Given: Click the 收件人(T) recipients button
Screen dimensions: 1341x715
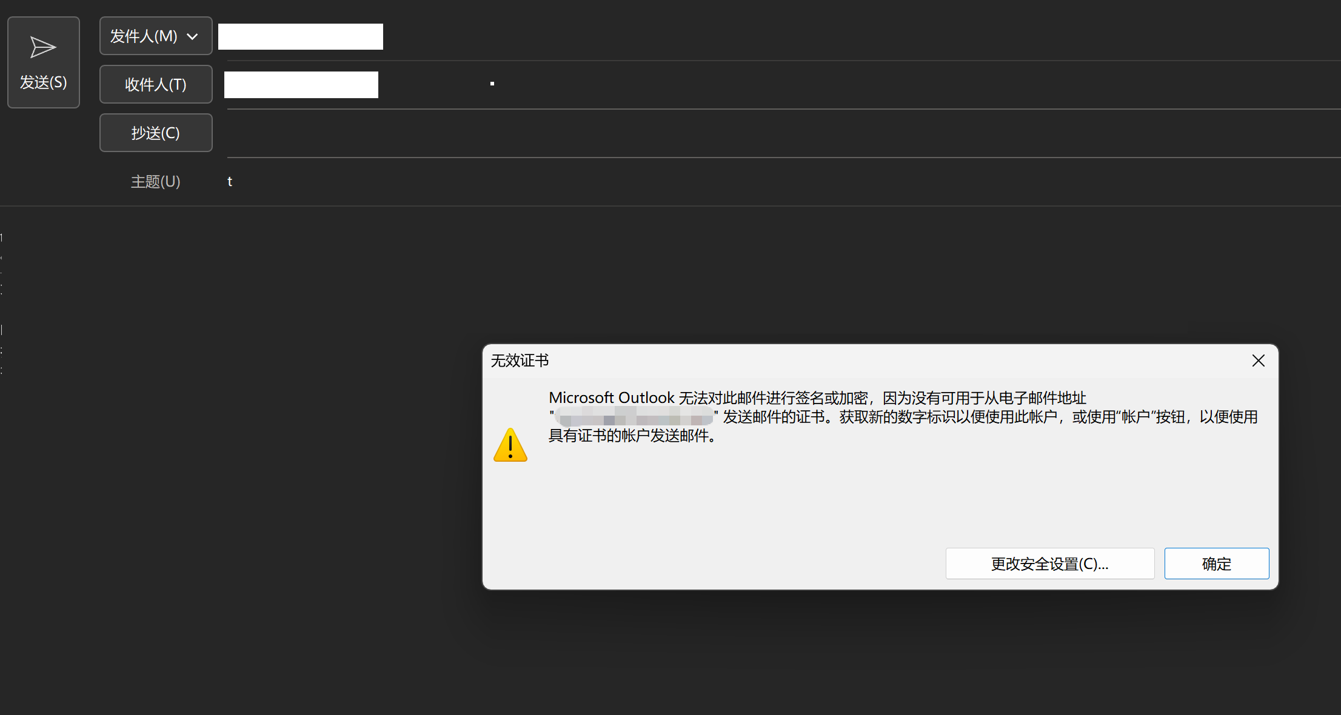Looking at the screenshot, I should (156, 84).
